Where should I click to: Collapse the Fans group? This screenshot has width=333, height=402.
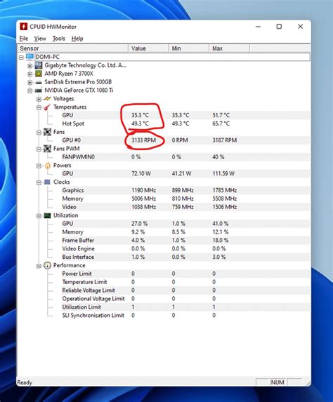39,133
